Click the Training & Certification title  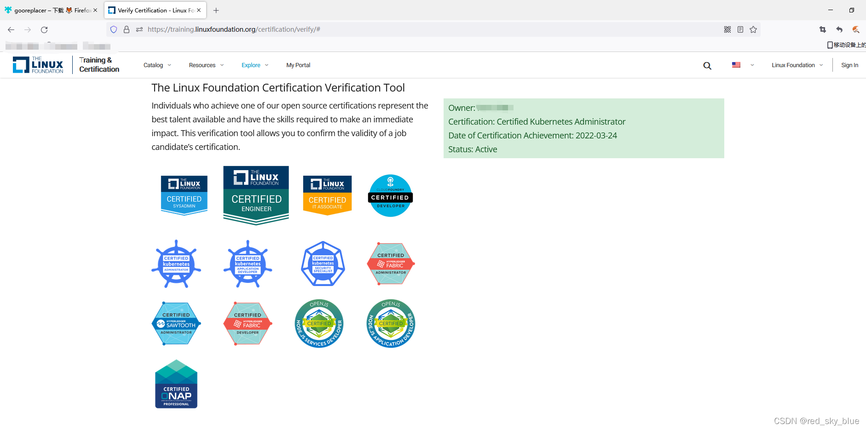pyautogui.click(x=99, y=65)
